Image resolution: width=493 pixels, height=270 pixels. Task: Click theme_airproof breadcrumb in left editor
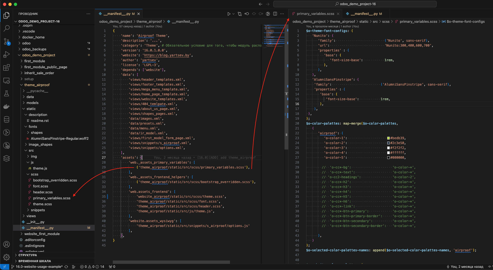coord(149,21)
